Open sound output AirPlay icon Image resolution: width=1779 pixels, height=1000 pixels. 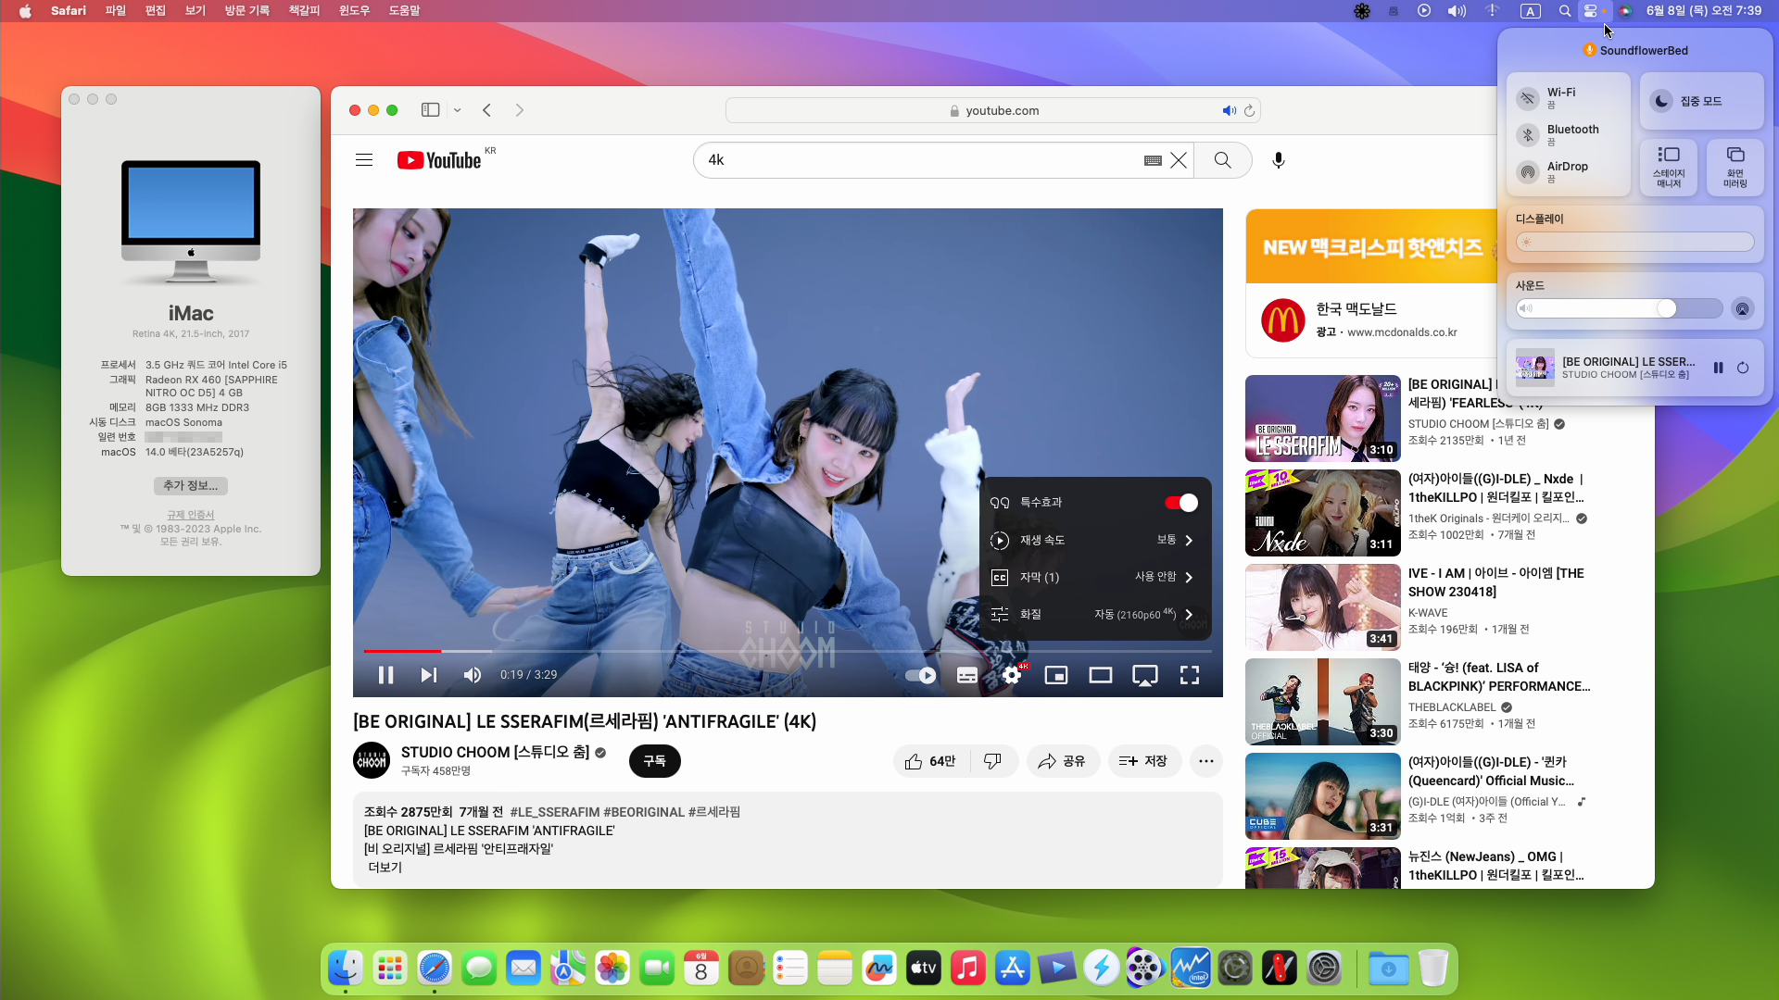coord(1743,308)
